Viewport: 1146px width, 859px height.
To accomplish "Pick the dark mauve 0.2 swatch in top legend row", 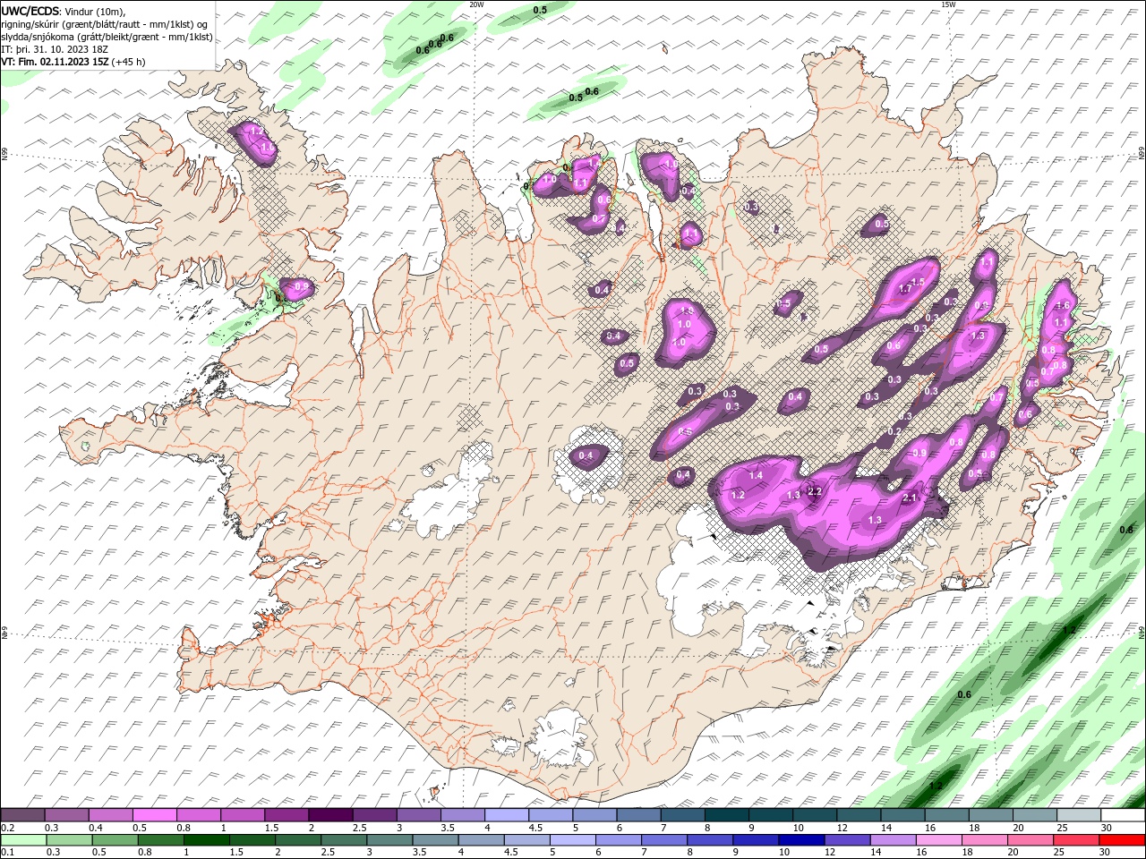I will coord(21,815).
